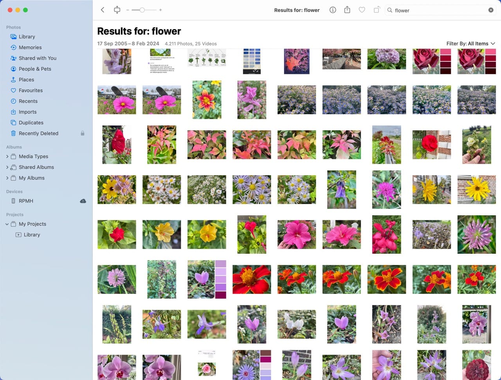This screenshot has height=380, width=501.
Task: Expand the Media Types album group
Action: tap(7, 156)
